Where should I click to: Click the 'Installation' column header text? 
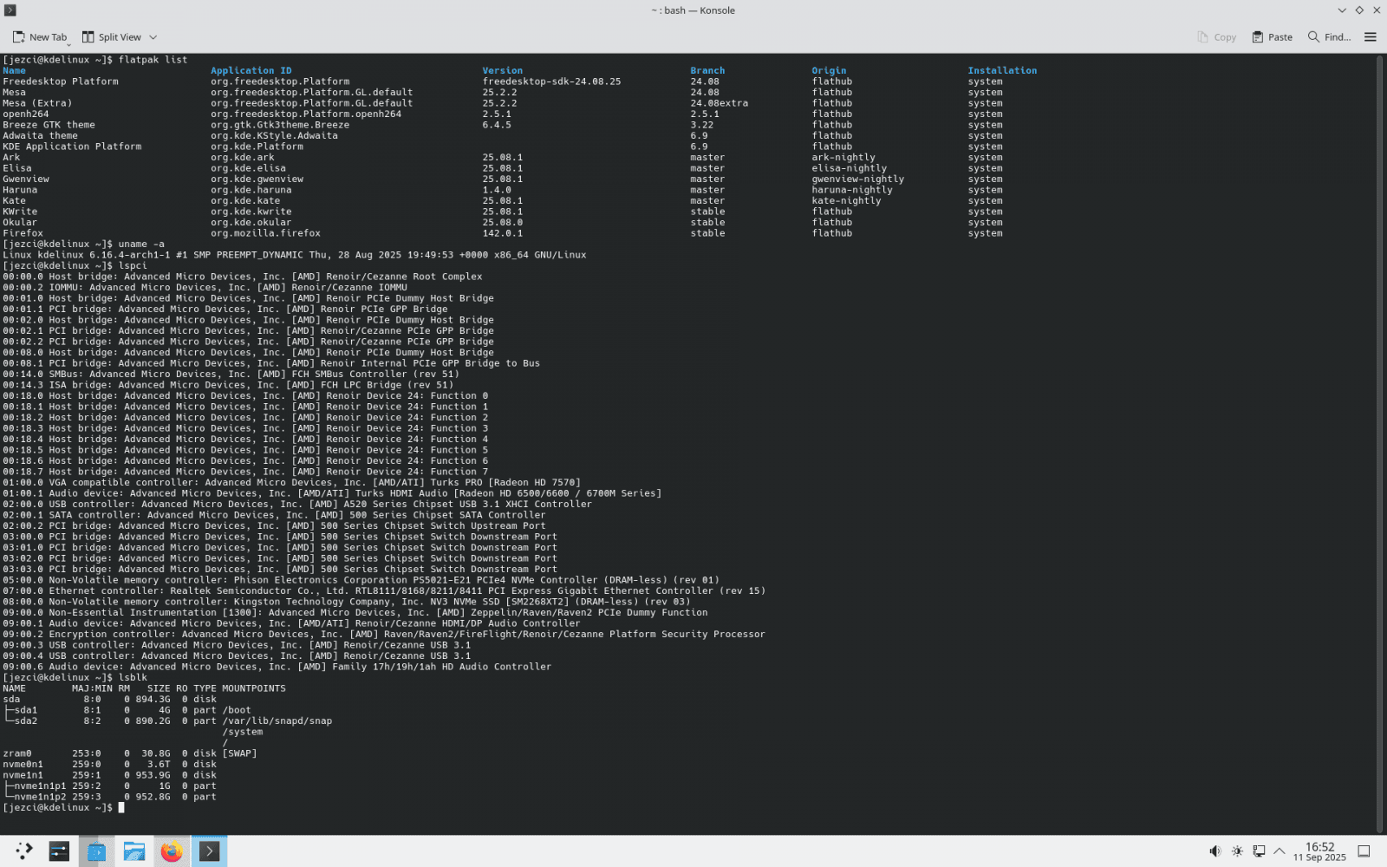point(1002,71)
